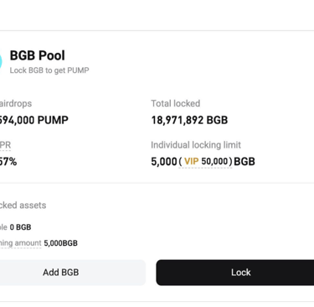Click the 594,000 PUMP airdrops value
Viewport: 314px width, 307px height.
(34, 120)
